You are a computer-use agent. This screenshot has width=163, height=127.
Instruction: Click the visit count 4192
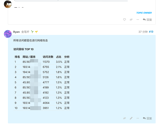46,92
